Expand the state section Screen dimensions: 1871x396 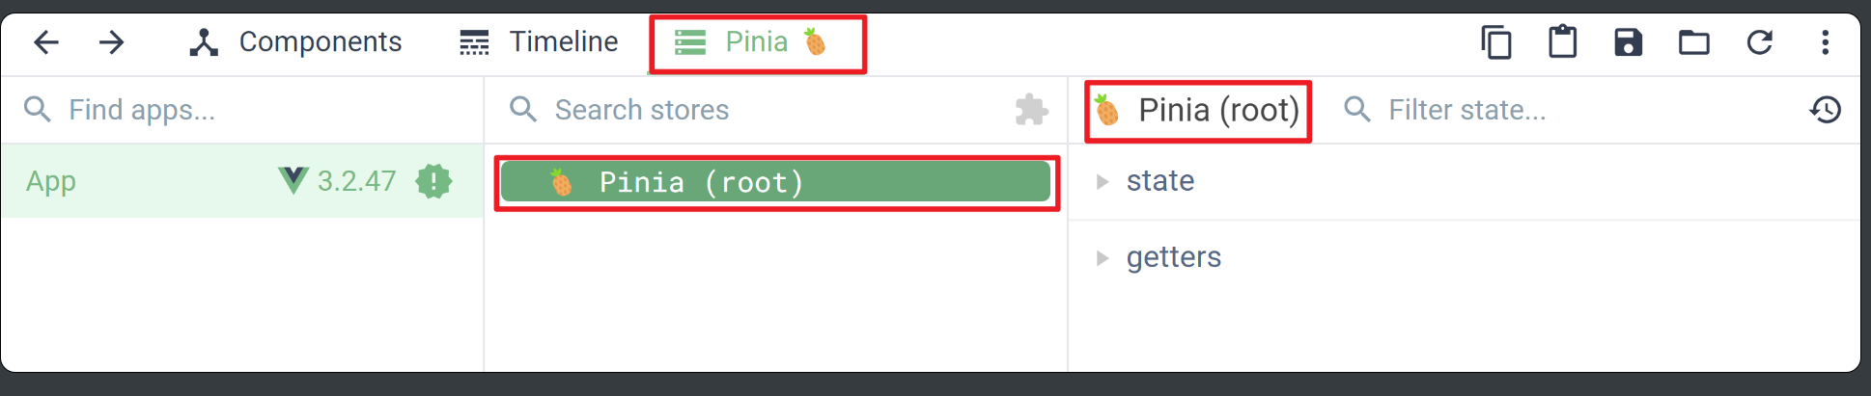1103,181
